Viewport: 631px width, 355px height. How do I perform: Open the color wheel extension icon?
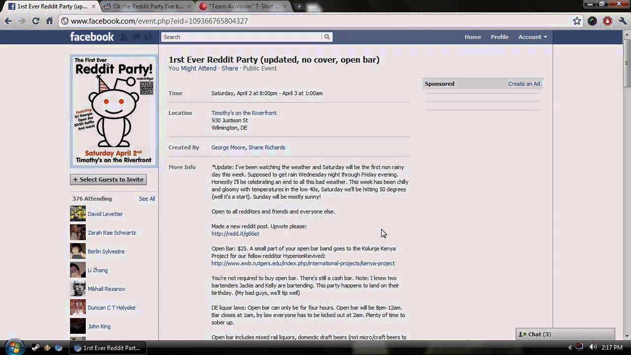coord(592,21)
